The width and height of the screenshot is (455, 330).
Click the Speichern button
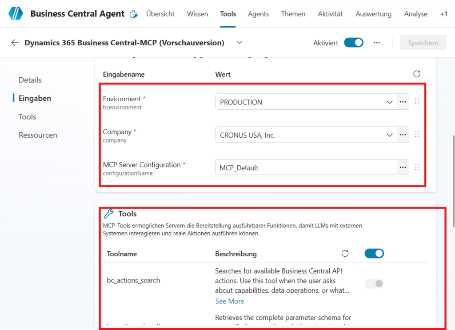(x=423, y=43)
